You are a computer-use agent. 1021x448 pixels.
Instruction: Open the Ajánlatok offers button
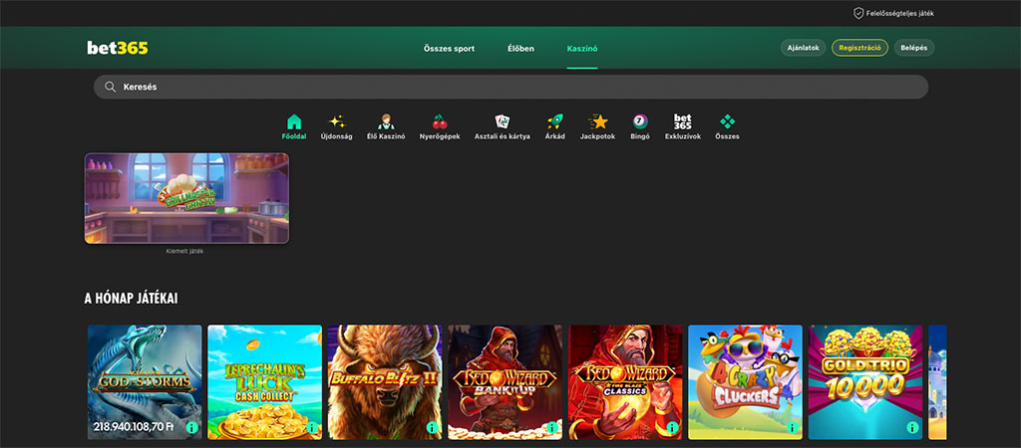803,48
